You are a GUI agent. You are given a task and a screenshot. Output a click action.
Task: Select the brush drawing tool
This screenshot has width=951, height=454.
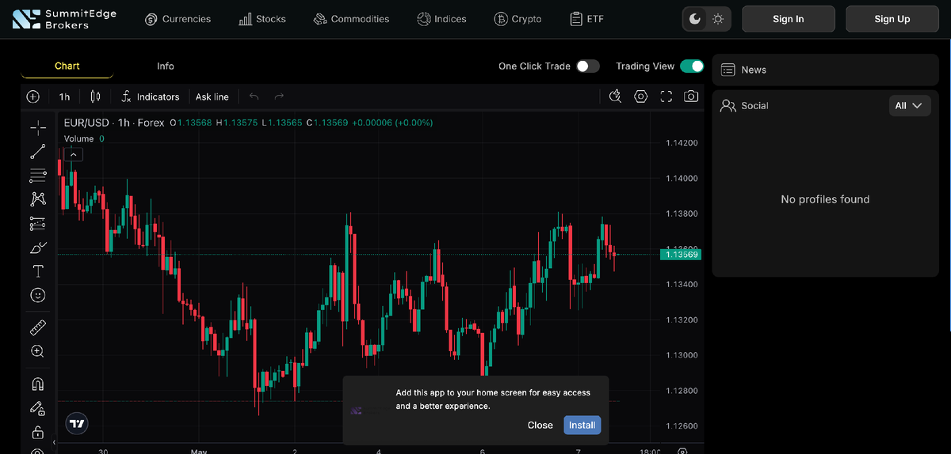[37, 248]
